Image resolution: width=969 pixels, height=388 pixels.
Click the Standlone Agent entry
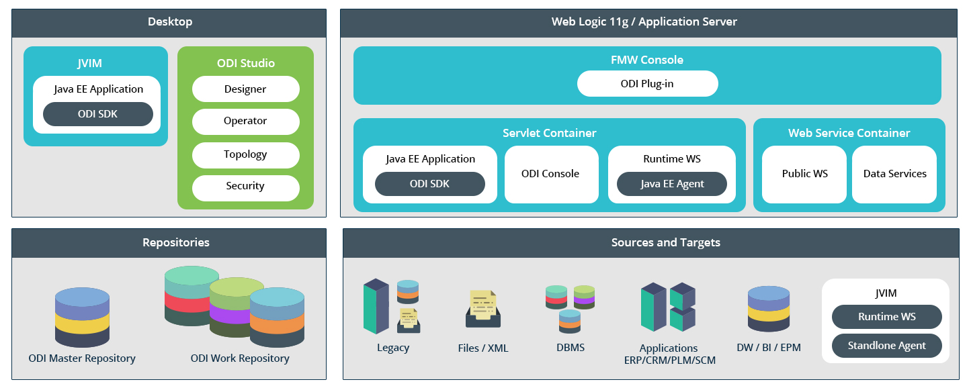click(x=886, y=346)
